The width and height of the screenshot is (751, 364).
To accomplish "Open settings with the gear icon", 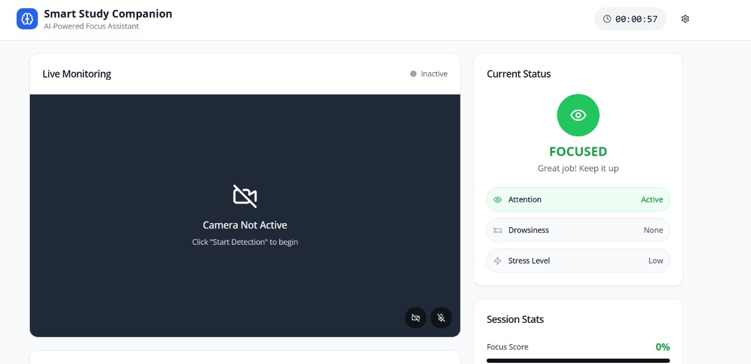I will click(685, 19).
